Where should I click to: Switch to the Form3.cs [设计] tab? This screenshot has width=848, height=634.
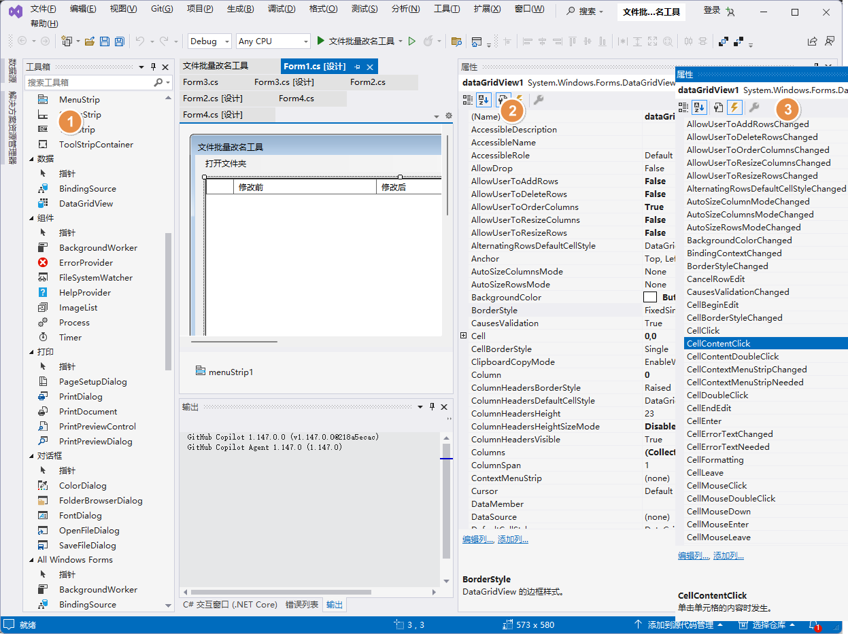(x=284, y=82)
